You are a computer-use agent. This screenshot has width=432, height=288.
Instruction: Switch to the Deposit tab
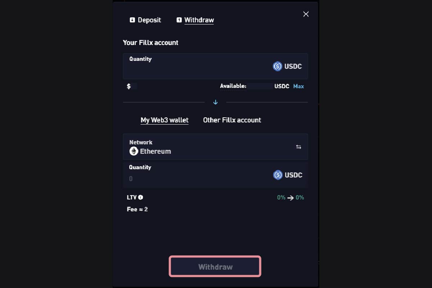click(149, 20)
